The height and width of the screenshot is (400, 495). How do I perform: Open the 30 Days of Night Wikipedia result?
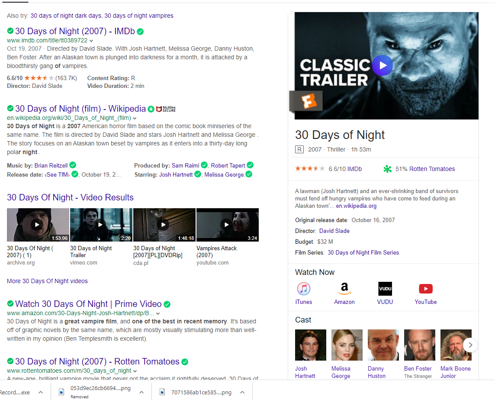80,109
